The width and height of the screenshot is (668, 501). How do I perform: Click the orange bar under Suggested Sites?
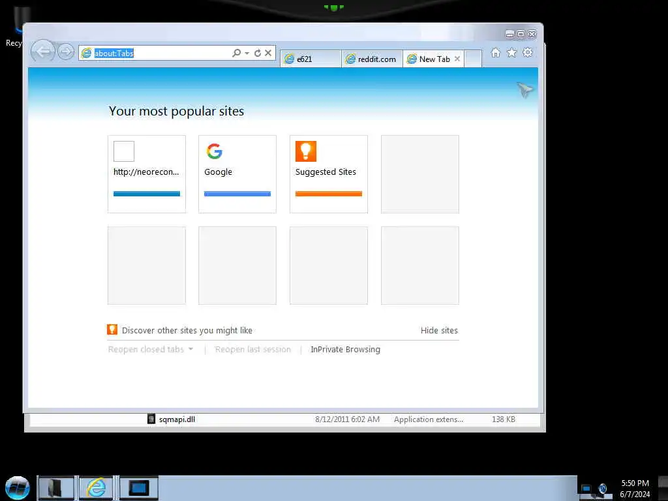(329, 194)
